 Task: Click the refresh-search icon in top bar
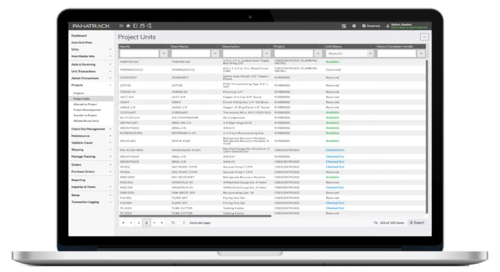pyautogui.click(x=149, y=26)
